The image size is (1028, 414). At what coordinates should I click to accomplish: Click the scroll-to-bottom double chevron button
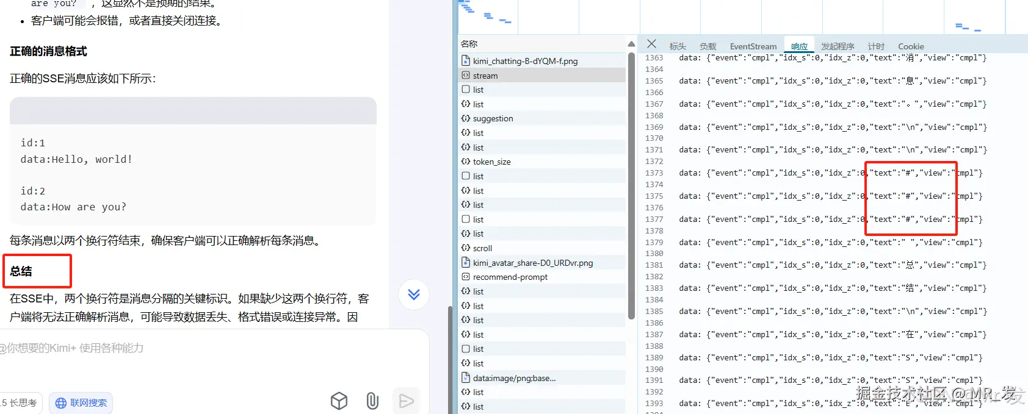pos(414,294)
